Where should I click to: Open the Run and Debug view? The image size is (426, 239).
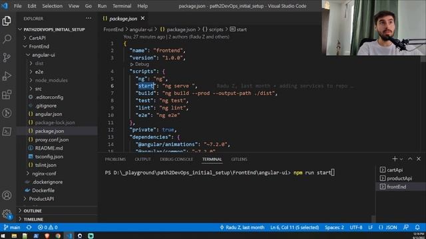tap(7, 76)
